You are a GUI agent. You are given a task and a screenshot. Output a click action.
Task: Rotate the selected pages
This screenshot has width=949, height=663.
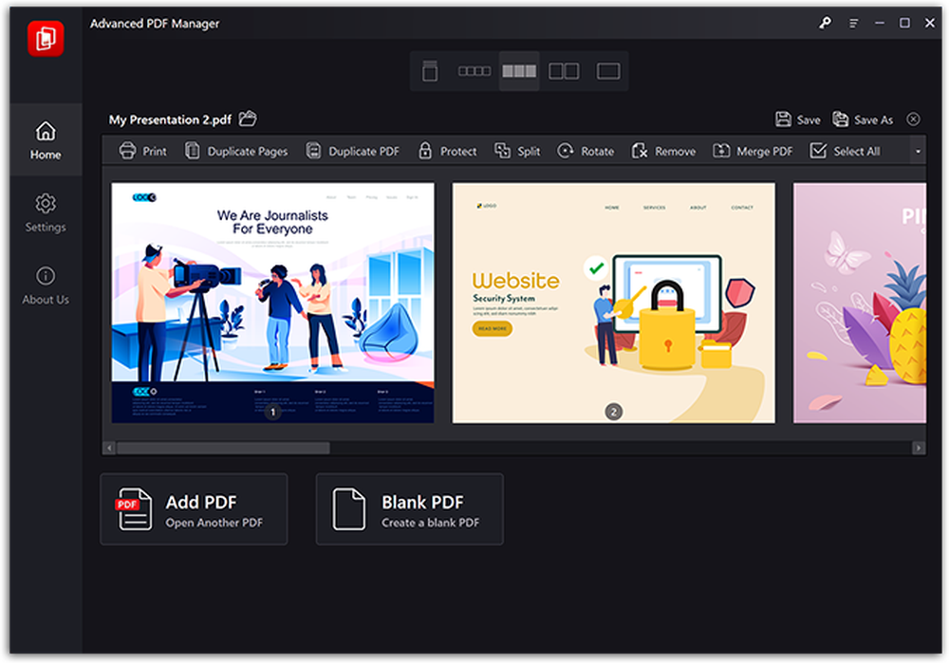586,151
